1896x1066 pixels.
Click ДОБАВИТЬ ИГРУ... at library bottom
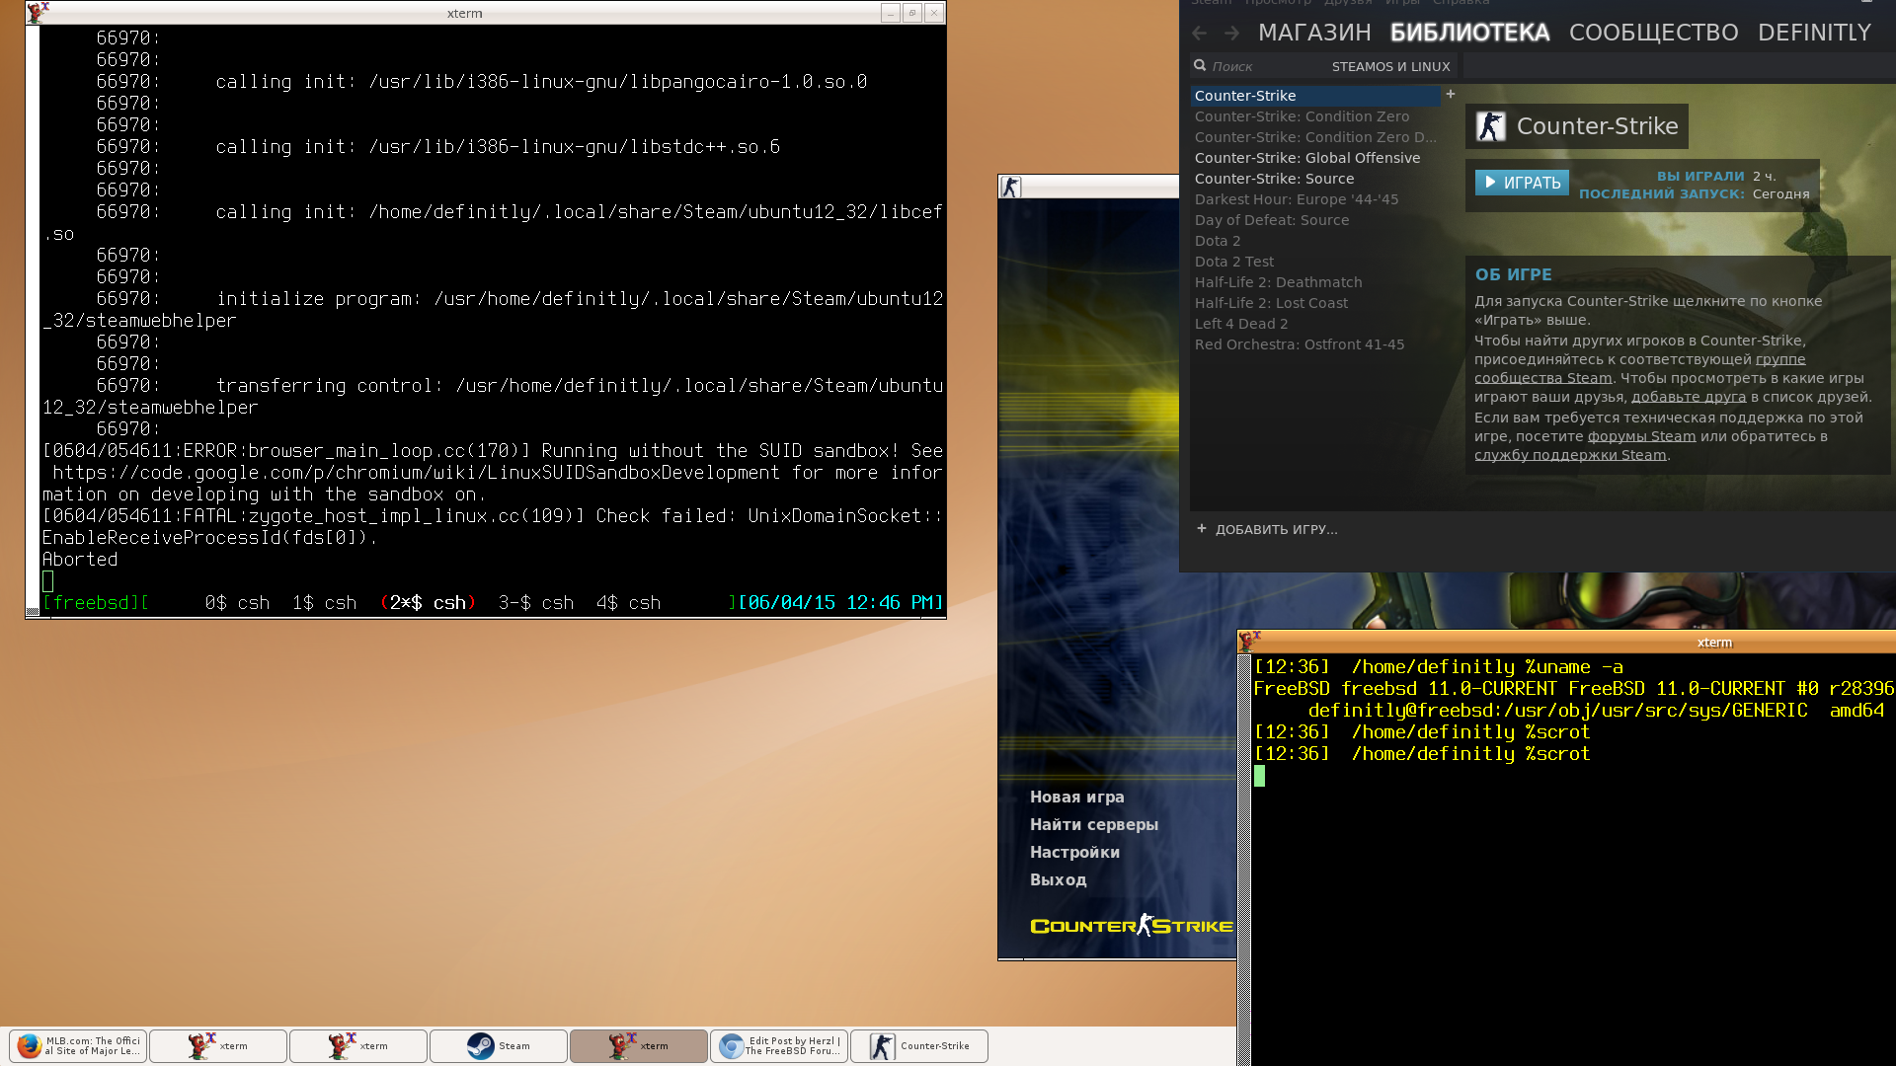(1267, 529)
